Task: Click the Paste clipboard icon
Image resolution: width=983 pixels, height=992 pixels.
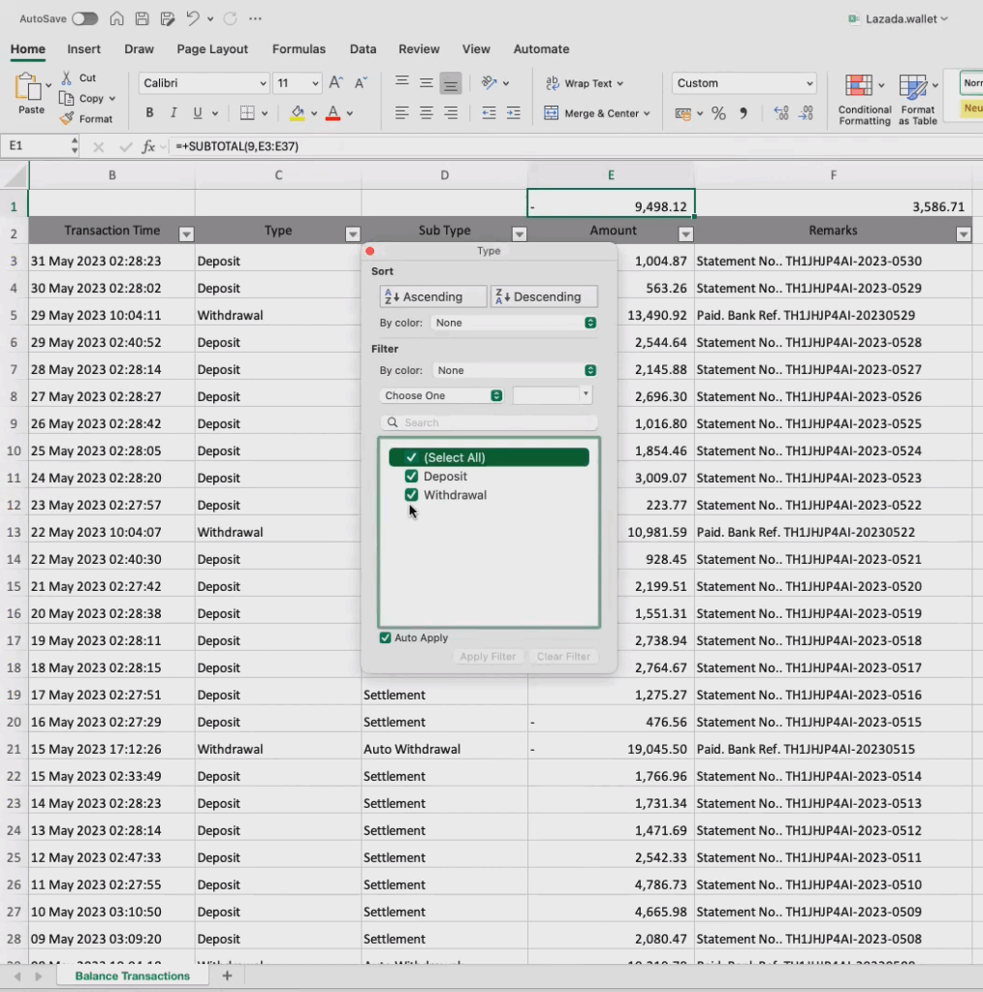Action: pos(30,94)
